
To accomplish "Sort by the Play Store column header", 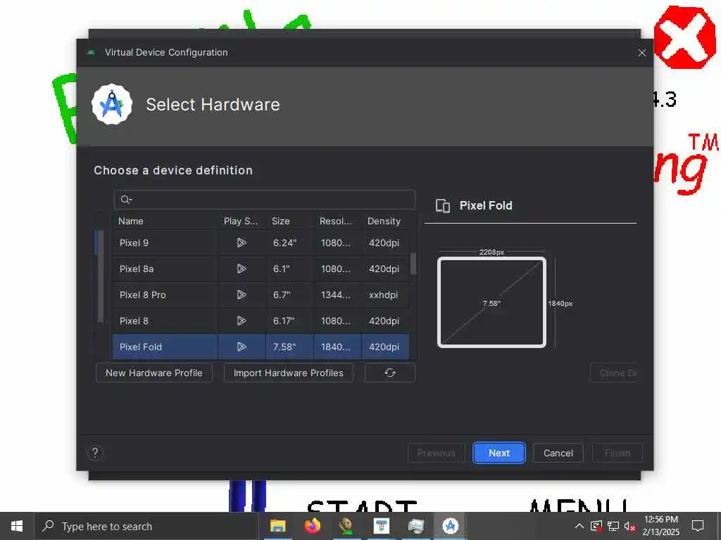I will tap(242, 221).
